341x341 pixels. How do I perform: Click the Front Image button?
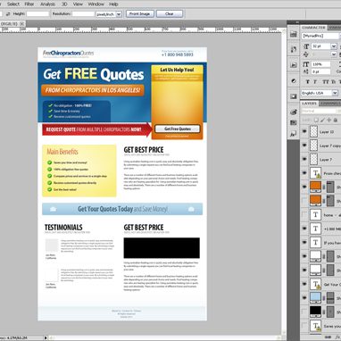139,14
